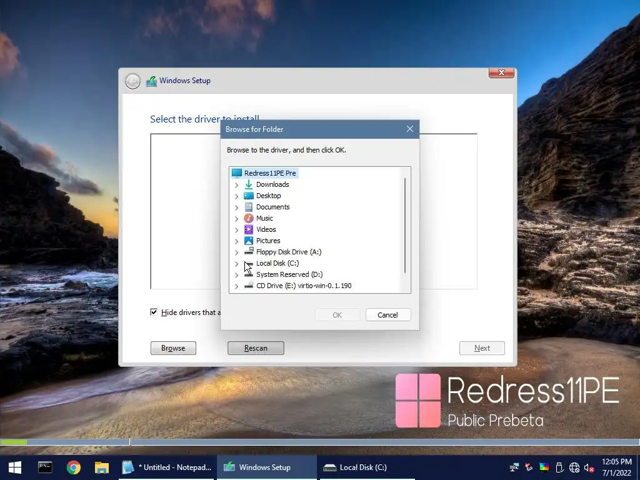The width and height of the screenshot is (640, 480).
Task: Expand the Music tree node
Action: (x=237, y=219)
